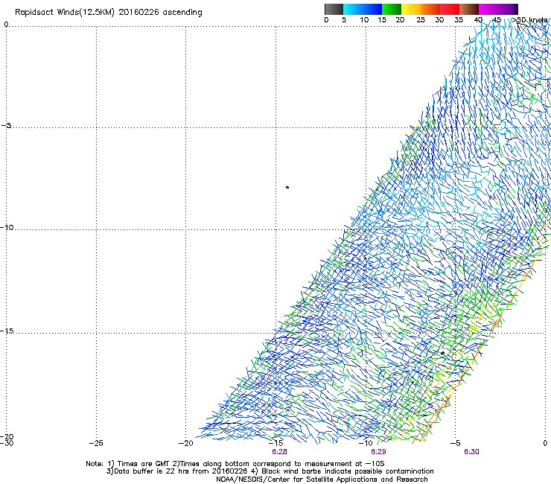Click the dark purple >50 knots legend swatch
Viewport: 551px width, 484px height.
click(516, 9)
